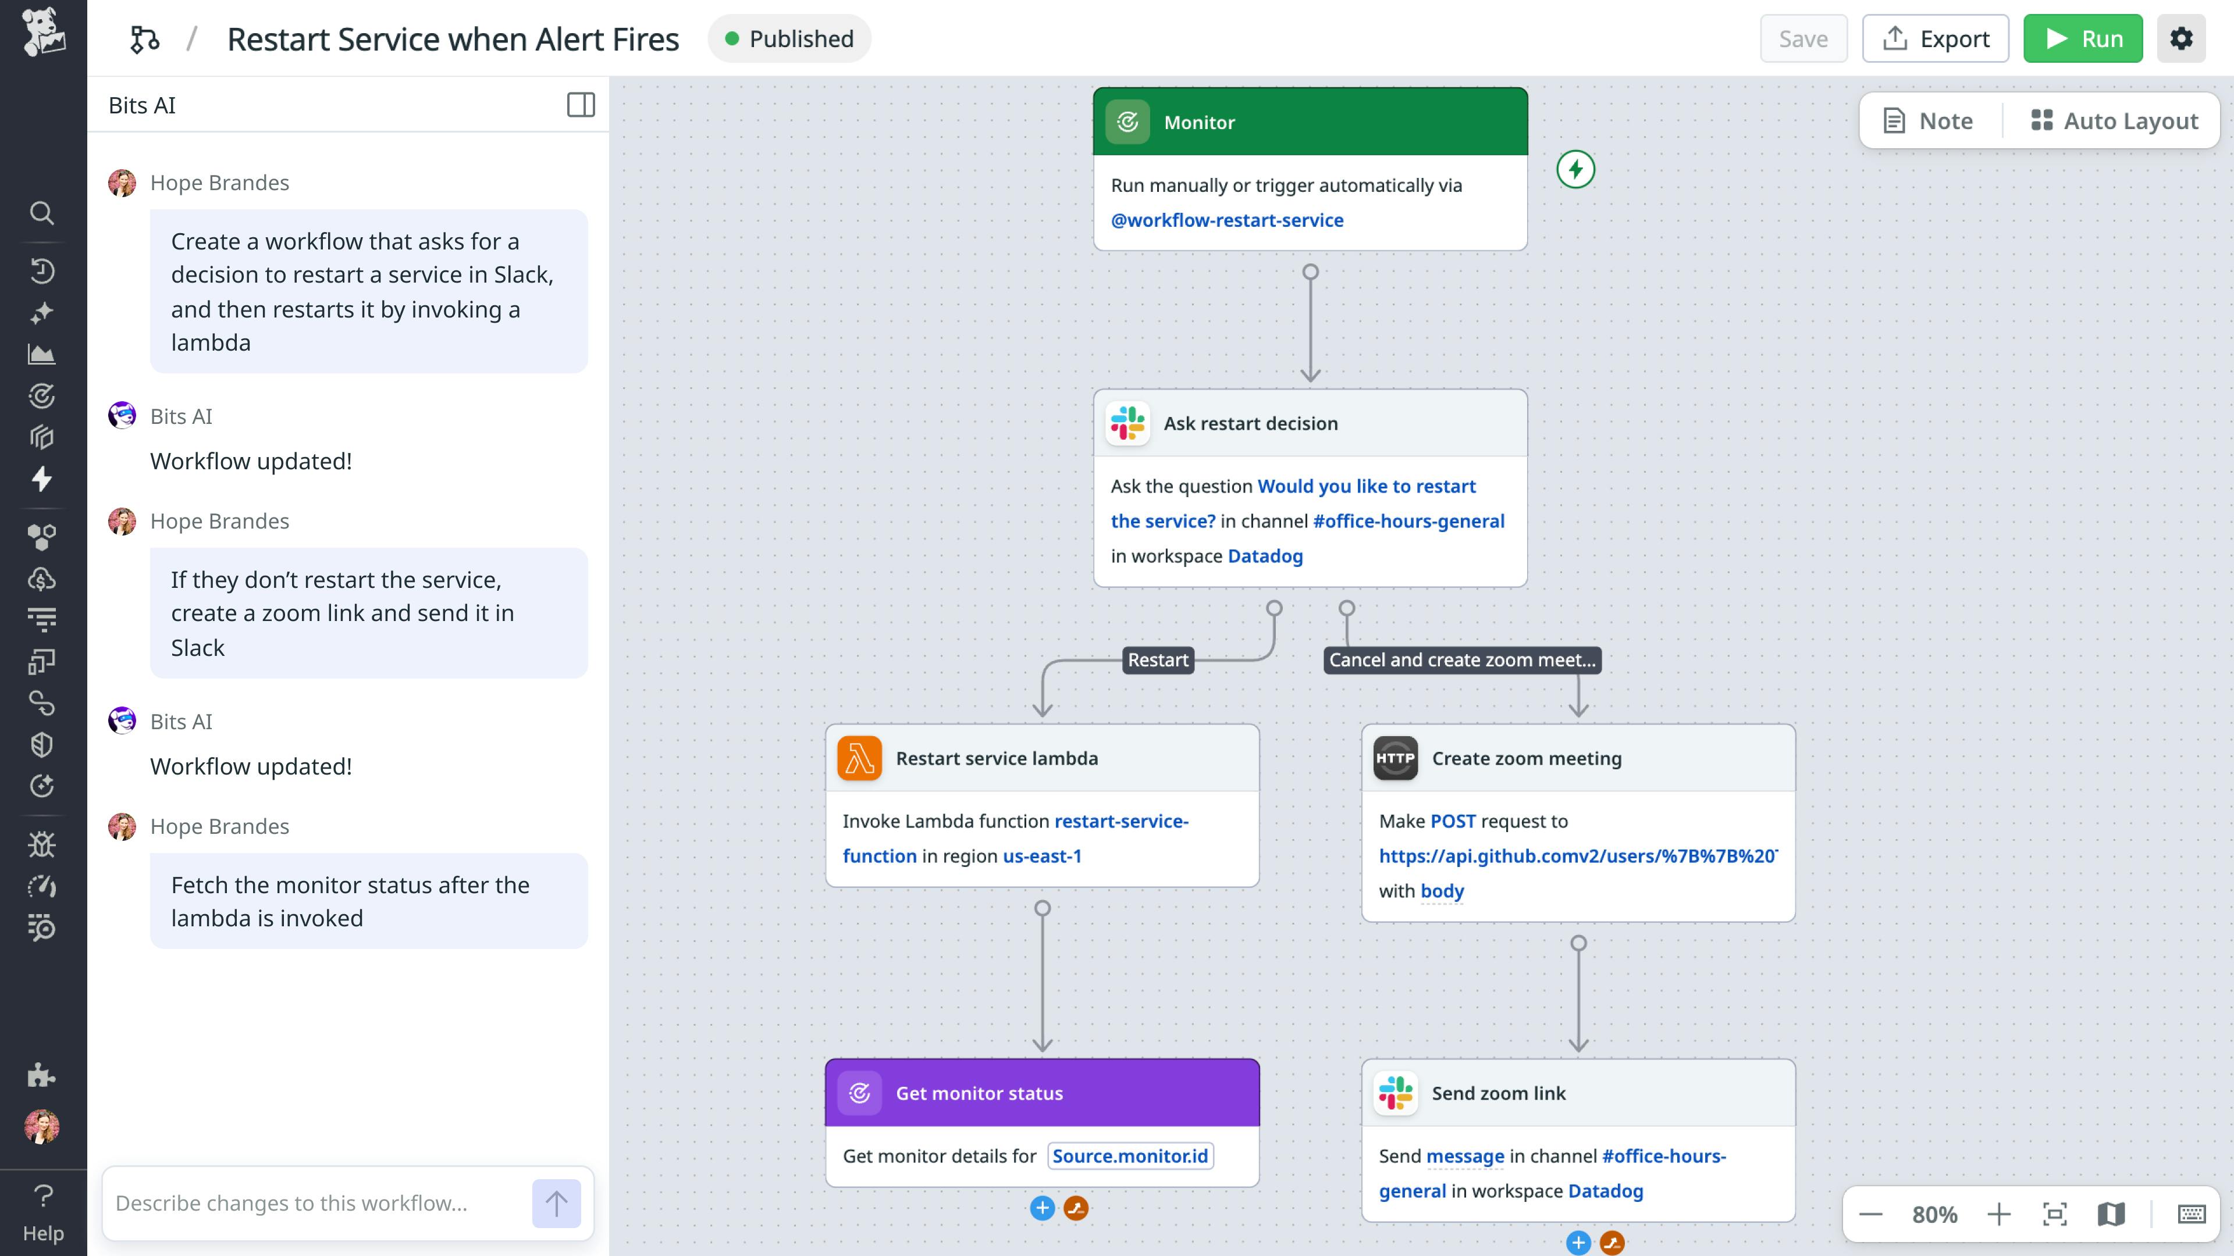Zoom in using the plus control
Image resolution: width=2234 pixels, height=1256 pixels.
(x=1998, y=1214)
